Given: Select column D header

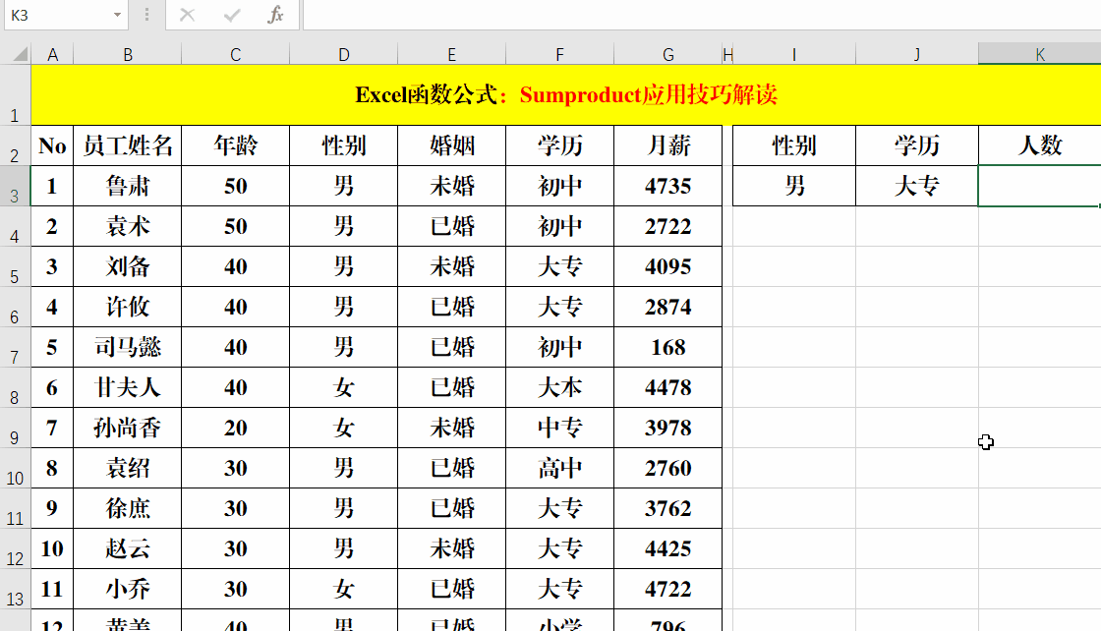Looking at the screenshot, I should click(x=344, y=55).
